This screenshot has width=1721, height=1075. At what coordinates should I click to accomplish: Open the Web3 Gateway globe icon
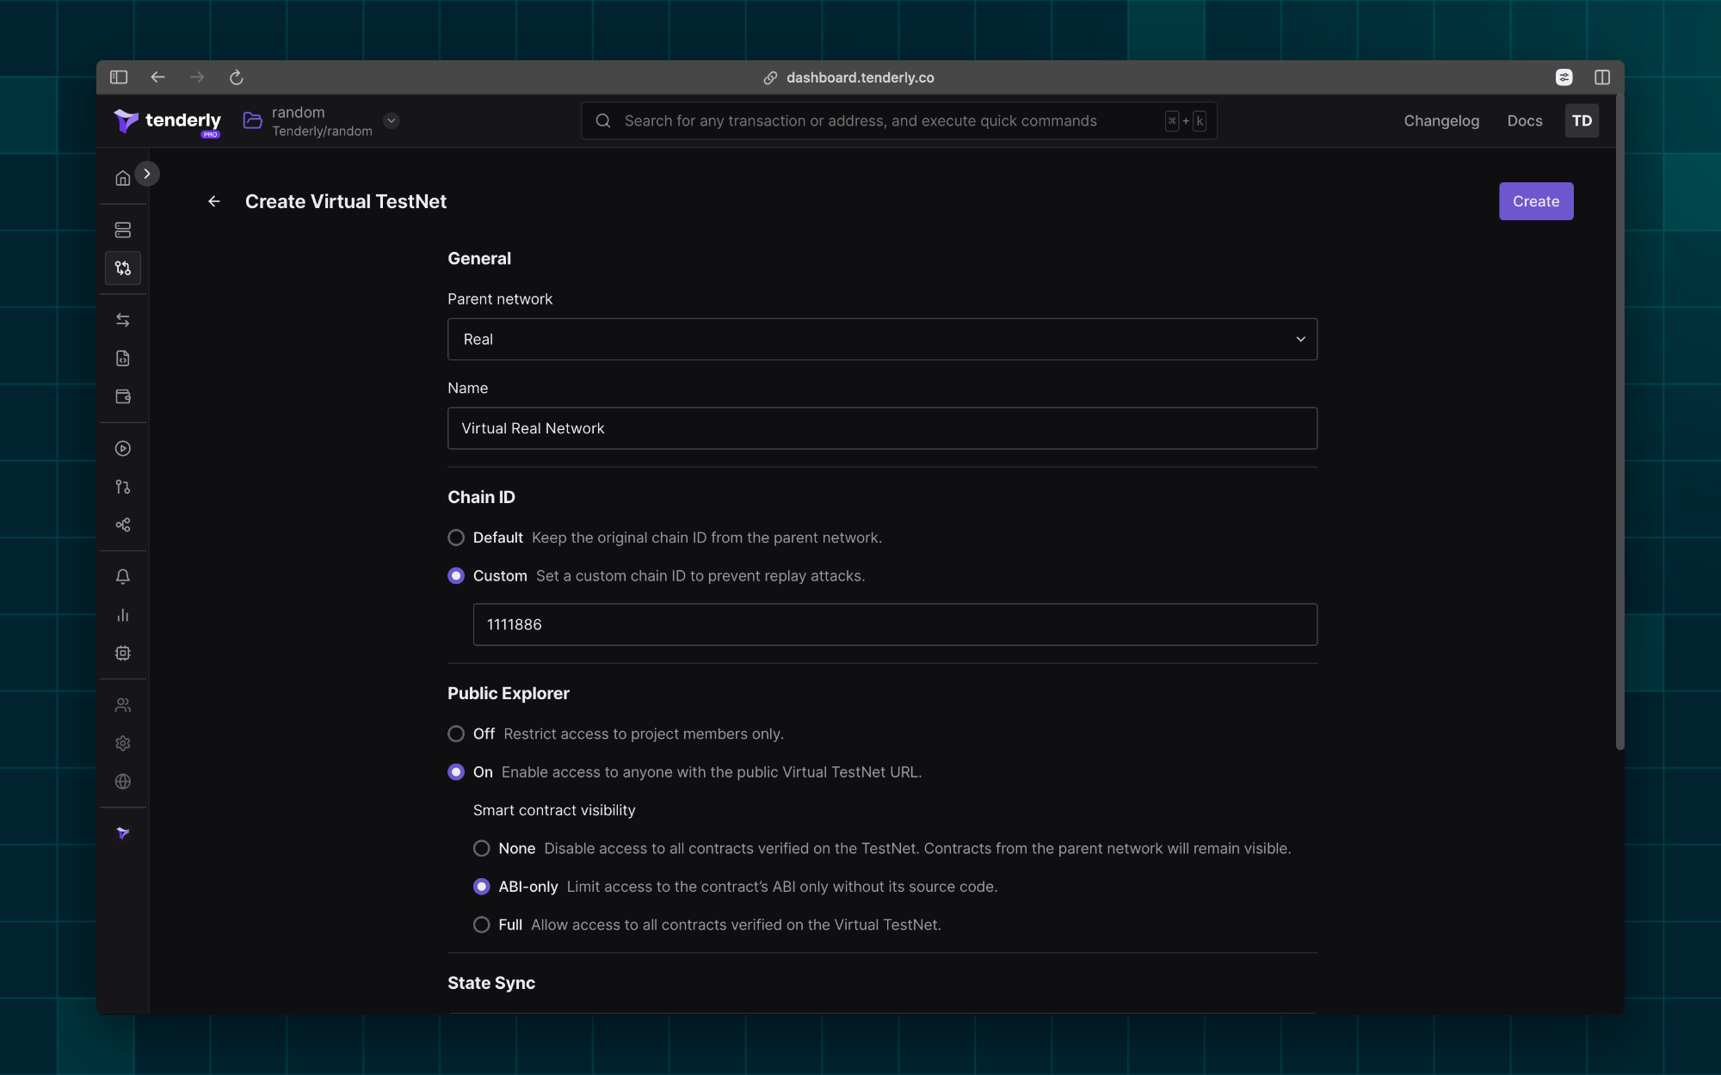click(x=123, y=782)
